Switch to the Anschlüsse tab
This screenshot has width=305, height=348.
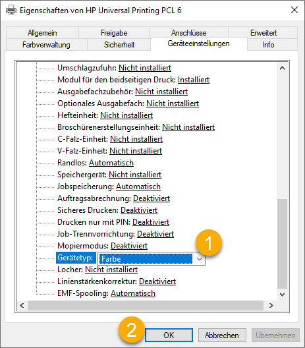[189, 33]
